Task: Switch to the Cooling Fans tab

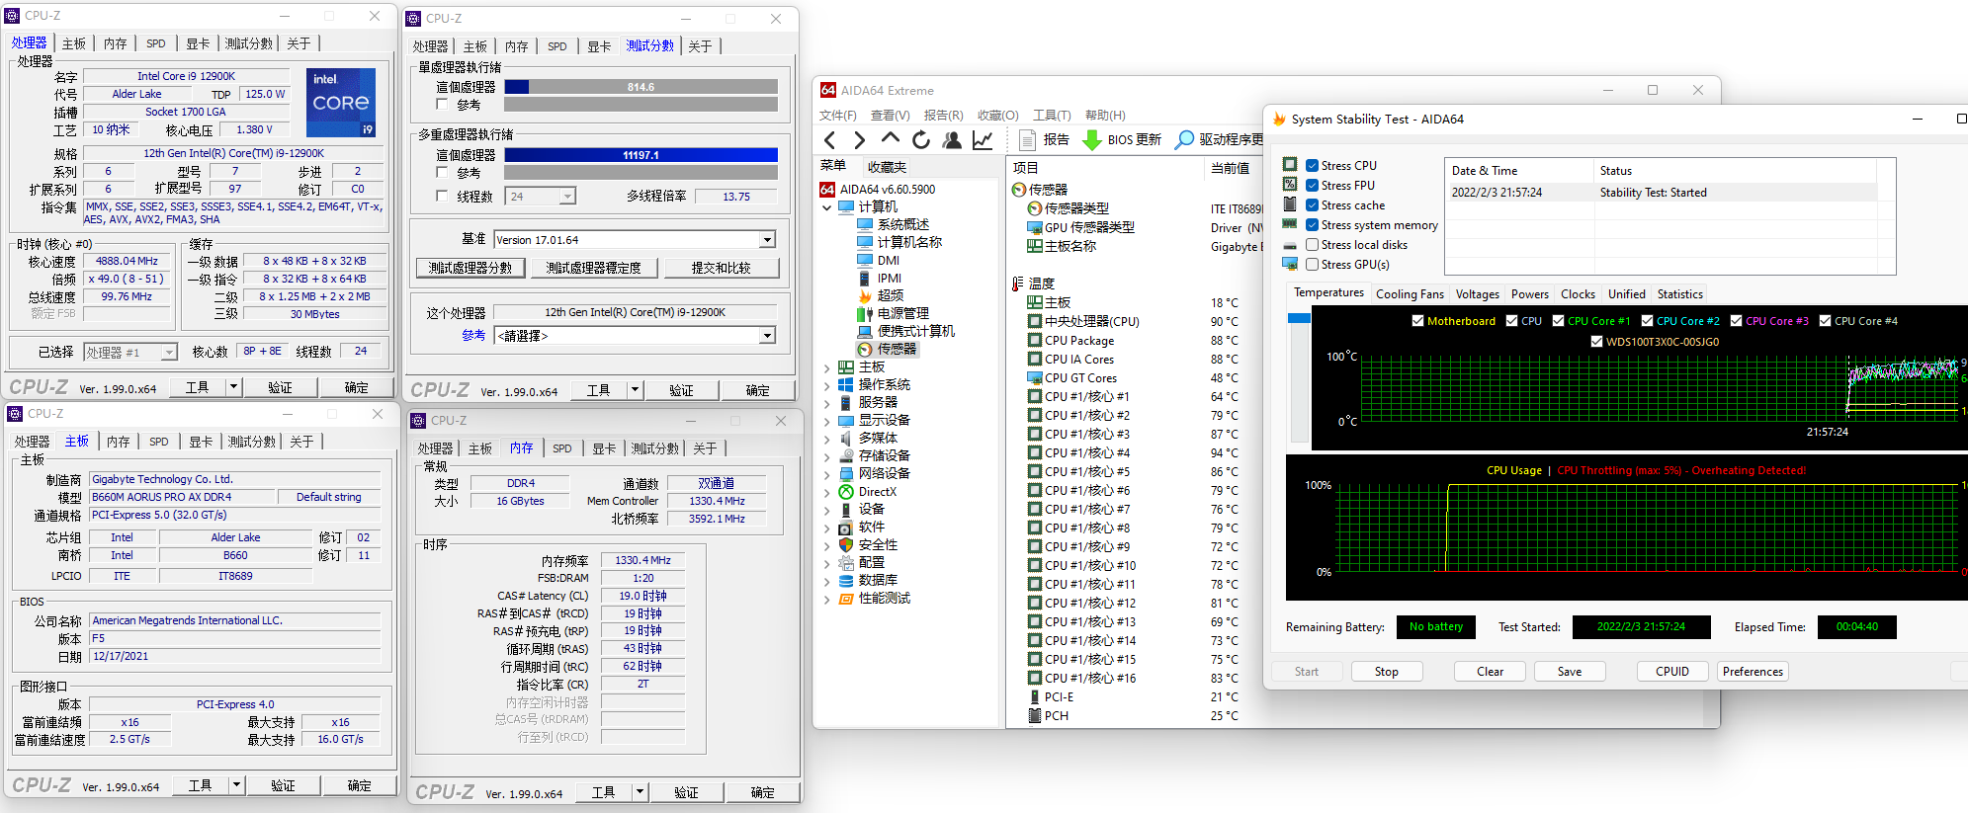Action: coord(1410,294)
